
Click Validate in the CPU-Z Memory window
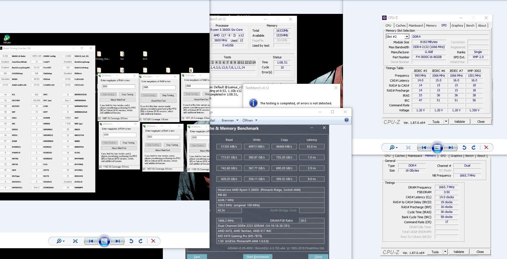click(x=459, y=252)
